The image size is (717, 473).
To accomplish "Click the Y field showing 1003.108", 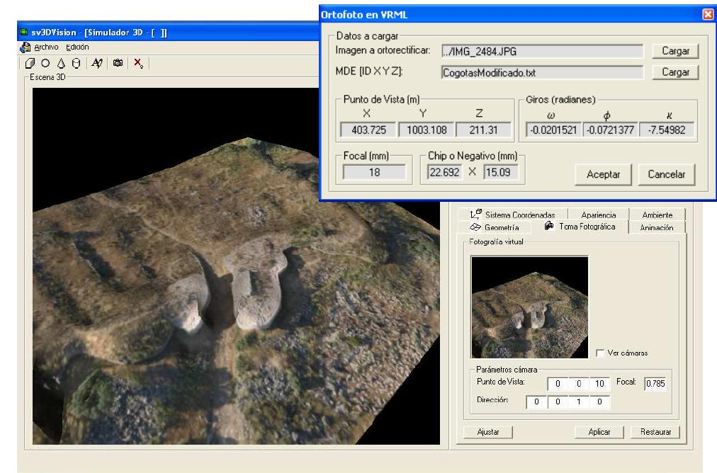I will 427,130.
